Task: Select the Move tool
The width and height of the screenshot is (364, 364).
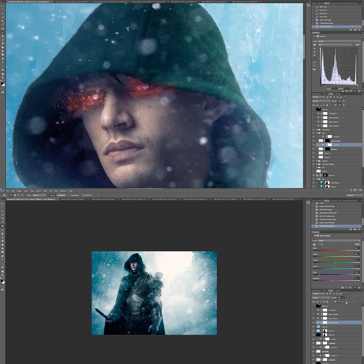Action: [x=2, y=5]
